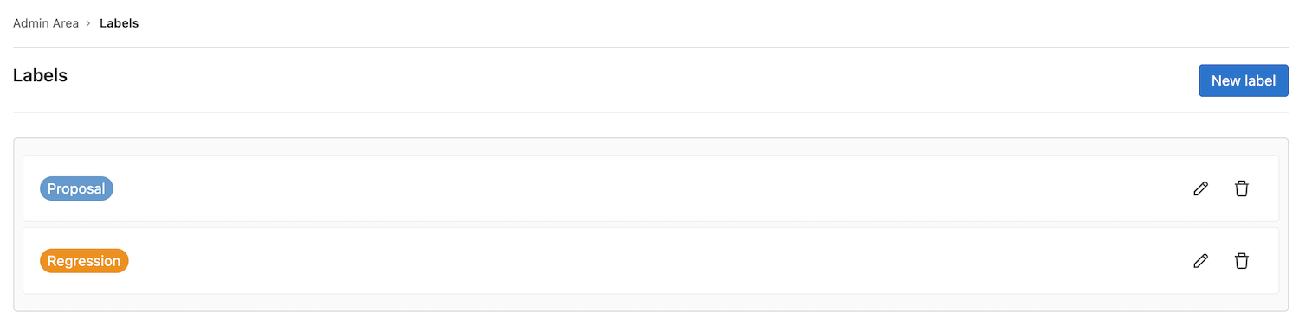
Task: Edit the Proposal label via pencil icon
Action: [1200, 188]
